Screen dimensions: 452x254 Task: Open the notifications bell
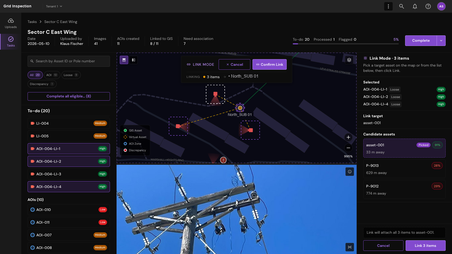415,6
